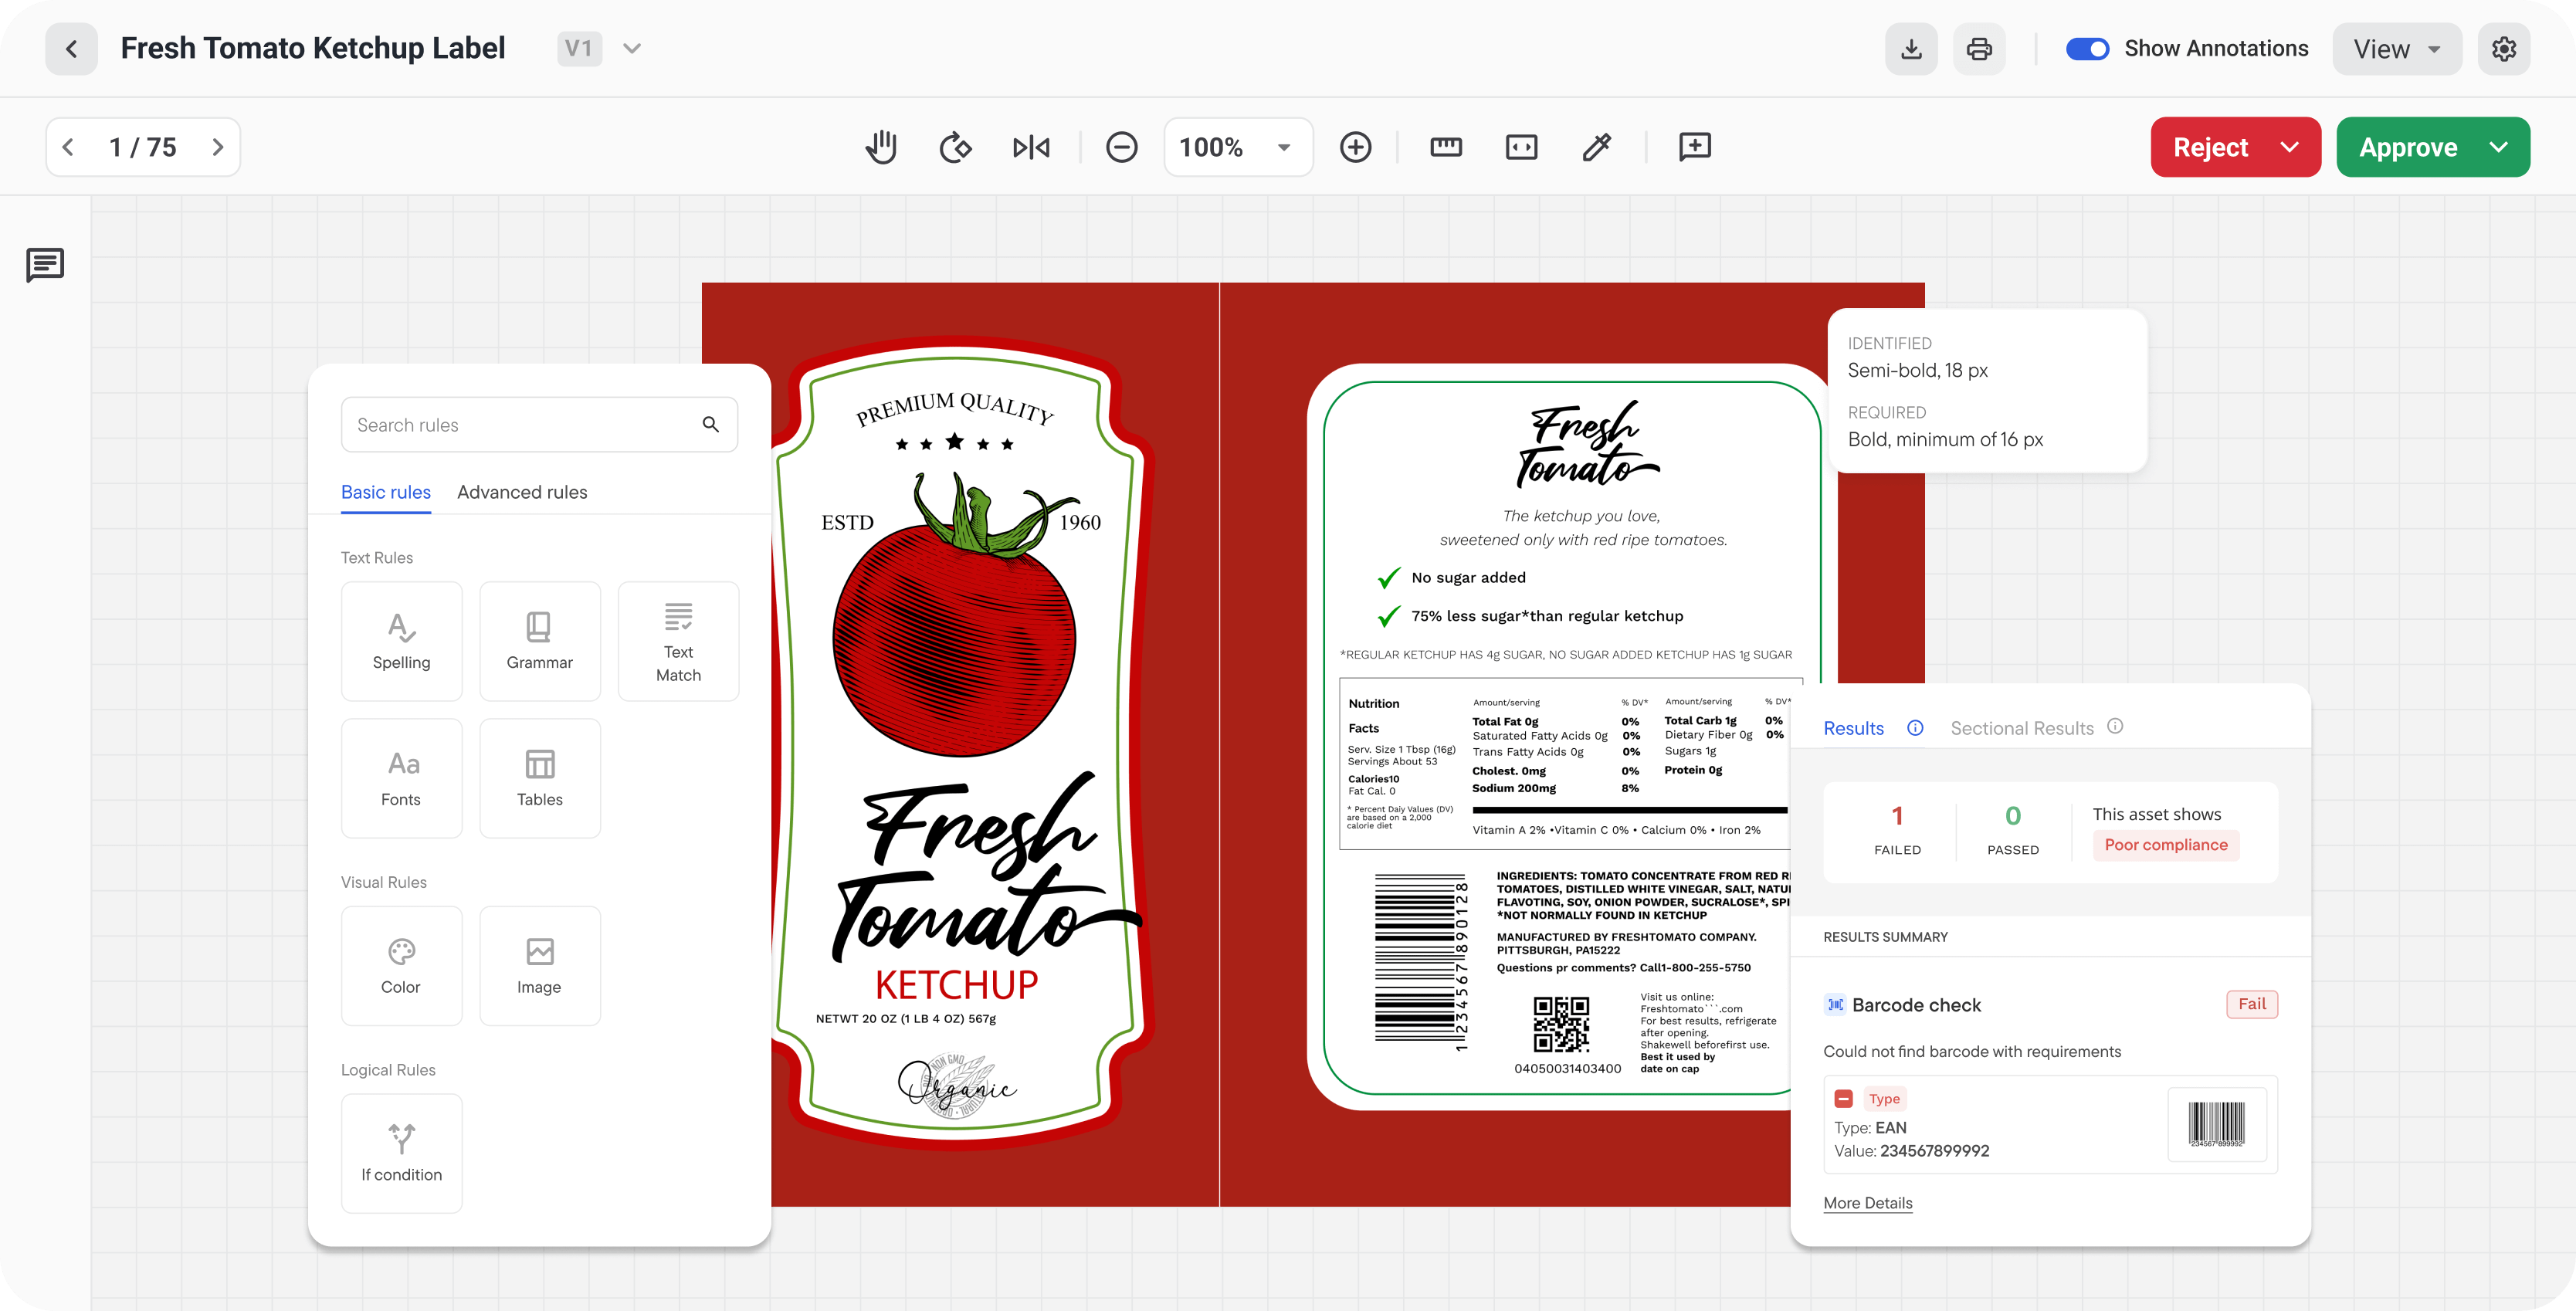Viewport: 2576px width, 1311px height.
Task: Click the page indicator 1 / 75
Action: 142,147
